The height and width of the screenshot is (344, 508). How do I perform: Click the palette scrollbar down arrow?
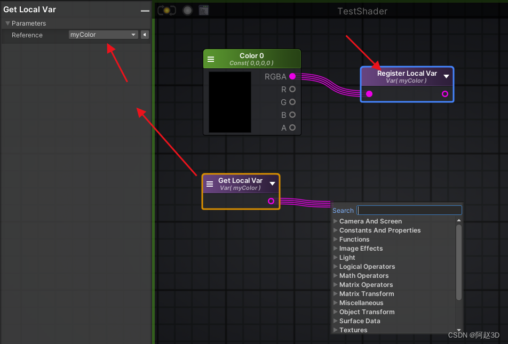pos(459,330)
